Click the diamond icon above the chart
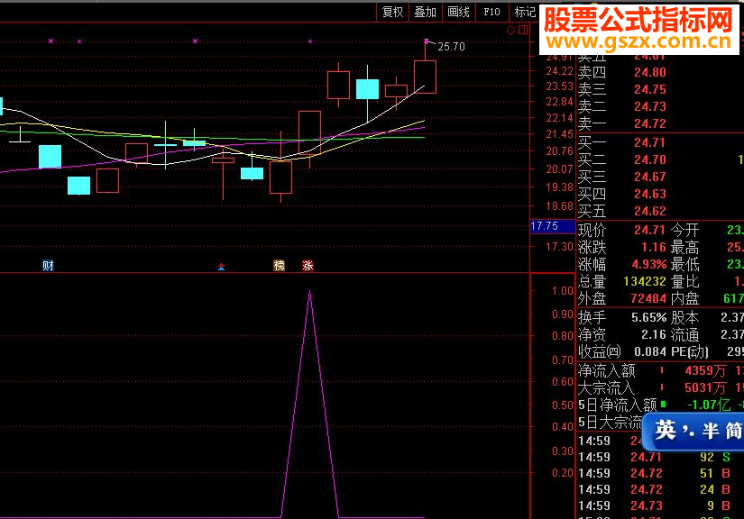 click(x=511, y=31)
